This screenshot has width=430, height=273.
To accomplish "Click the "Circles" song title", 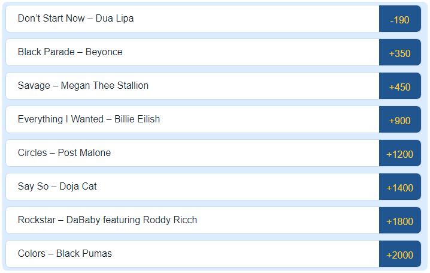I will 32,153.
